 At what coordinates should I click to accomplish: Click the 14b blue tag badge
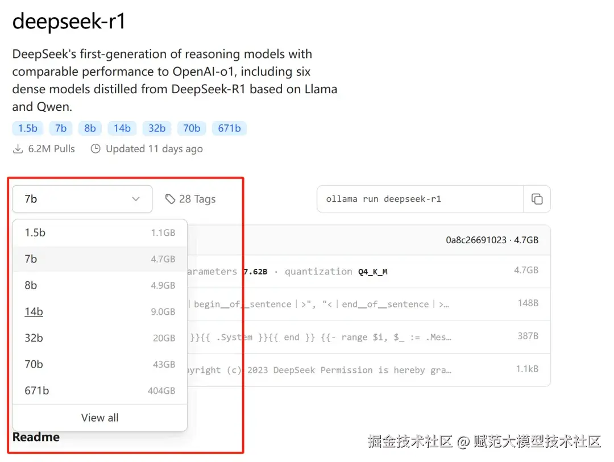coord(122,128)
